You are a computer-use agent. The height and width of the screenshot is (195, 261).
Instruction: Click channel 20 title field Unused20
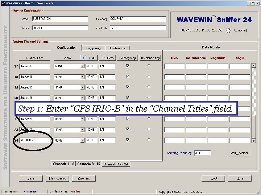(x=35, y=98)
